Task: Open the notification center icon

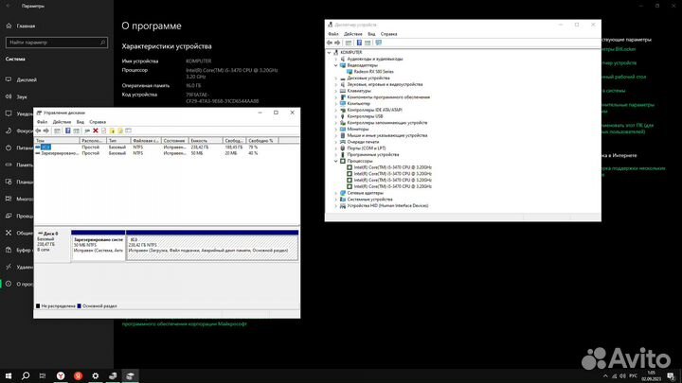Action: coord(671,376)
